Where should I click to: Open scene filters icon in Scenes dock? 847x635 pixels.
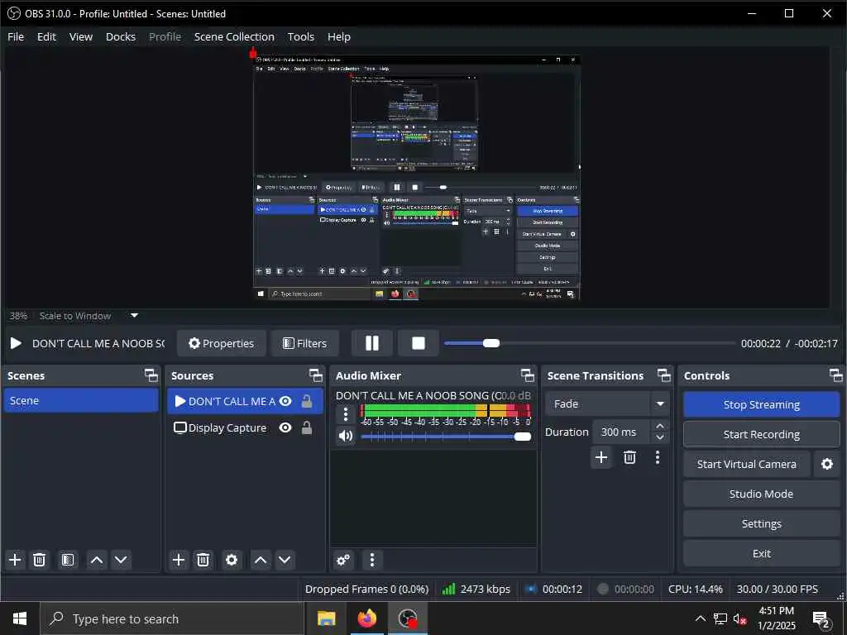pyautogui.click(x=68, y=560)
